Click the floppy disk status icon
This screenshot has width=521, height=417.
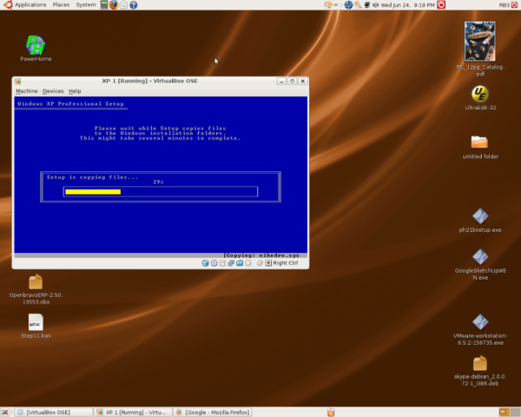222,263
